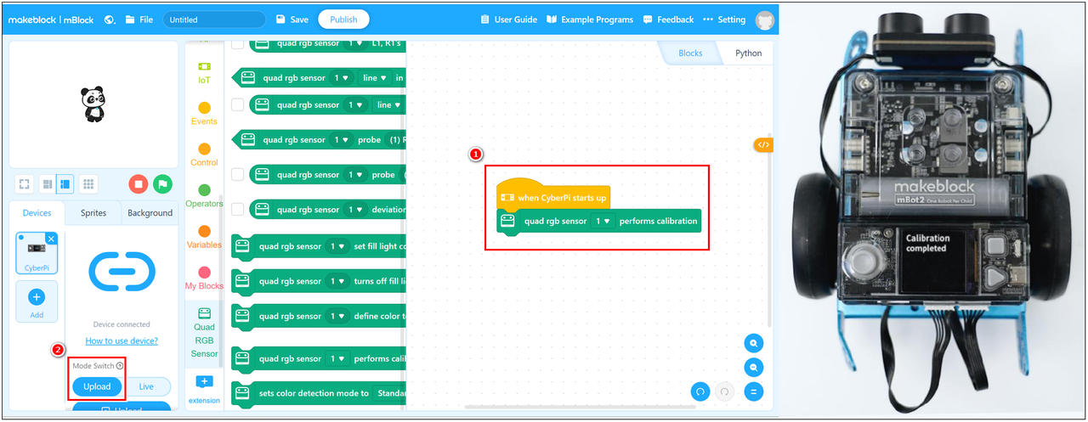Open '1' dropdown in 'turns off fill' block
Image resolution: width=1088 pixels, height=422 pixels.
[337, 281]
